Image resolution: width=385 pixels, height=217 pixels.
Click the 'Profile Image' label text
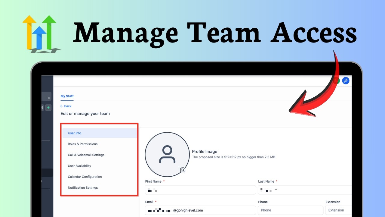click(x=205, y=152)
